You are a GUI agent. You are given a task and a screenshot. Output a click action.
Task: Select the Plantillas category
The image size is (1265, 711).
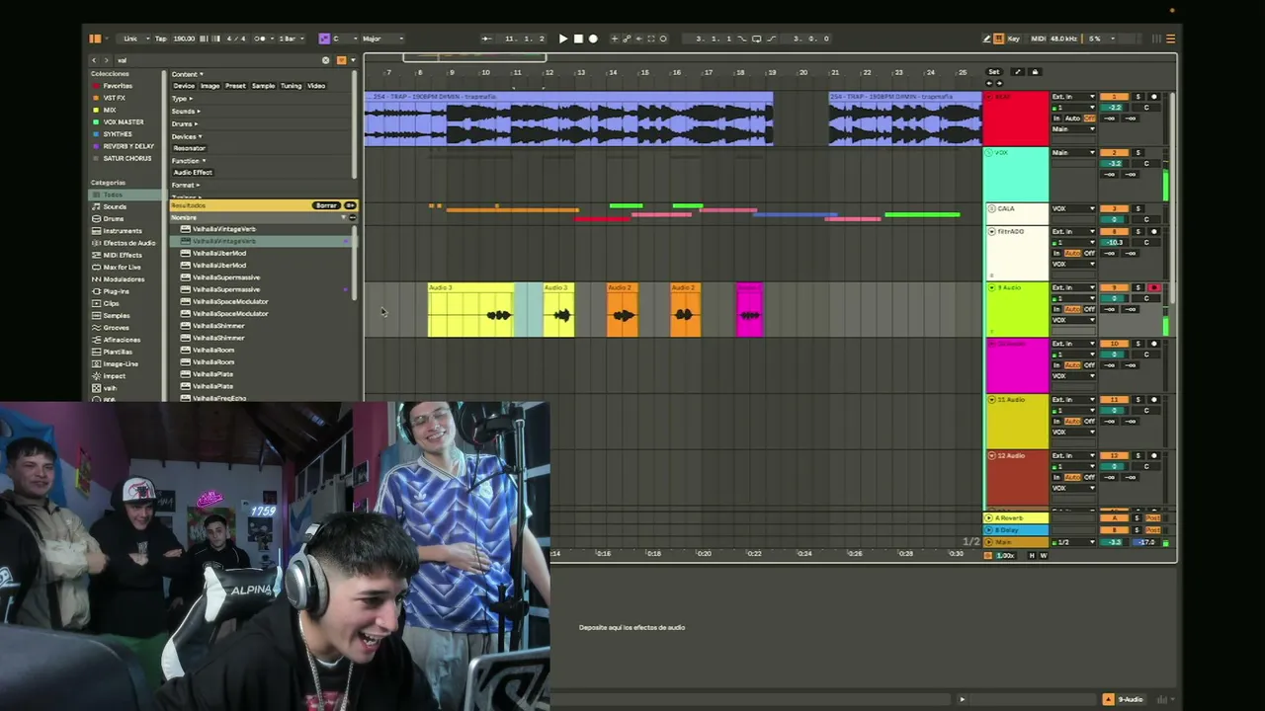click(x=118, y=352)
